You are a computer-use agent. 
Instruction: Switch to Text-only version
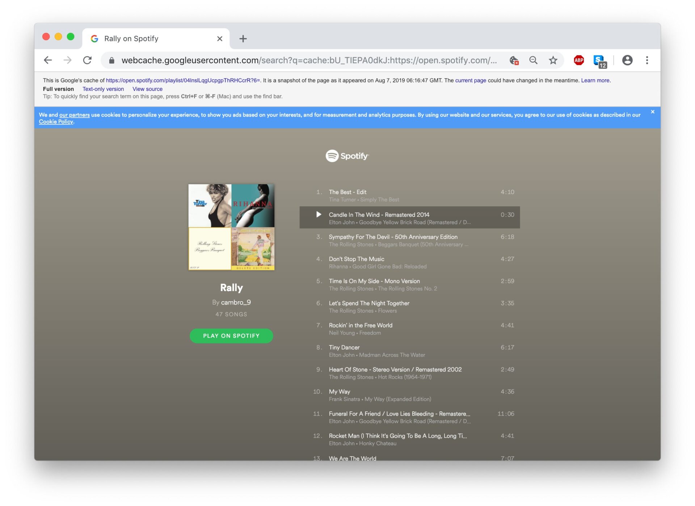point(103,89)
